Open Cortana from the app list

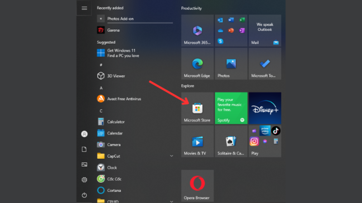click(x=135, y=190)
